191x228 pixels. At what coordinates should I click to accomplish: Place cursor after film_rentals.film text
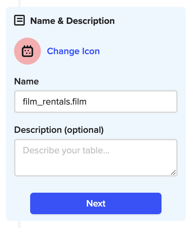click(x=87, y=102)
